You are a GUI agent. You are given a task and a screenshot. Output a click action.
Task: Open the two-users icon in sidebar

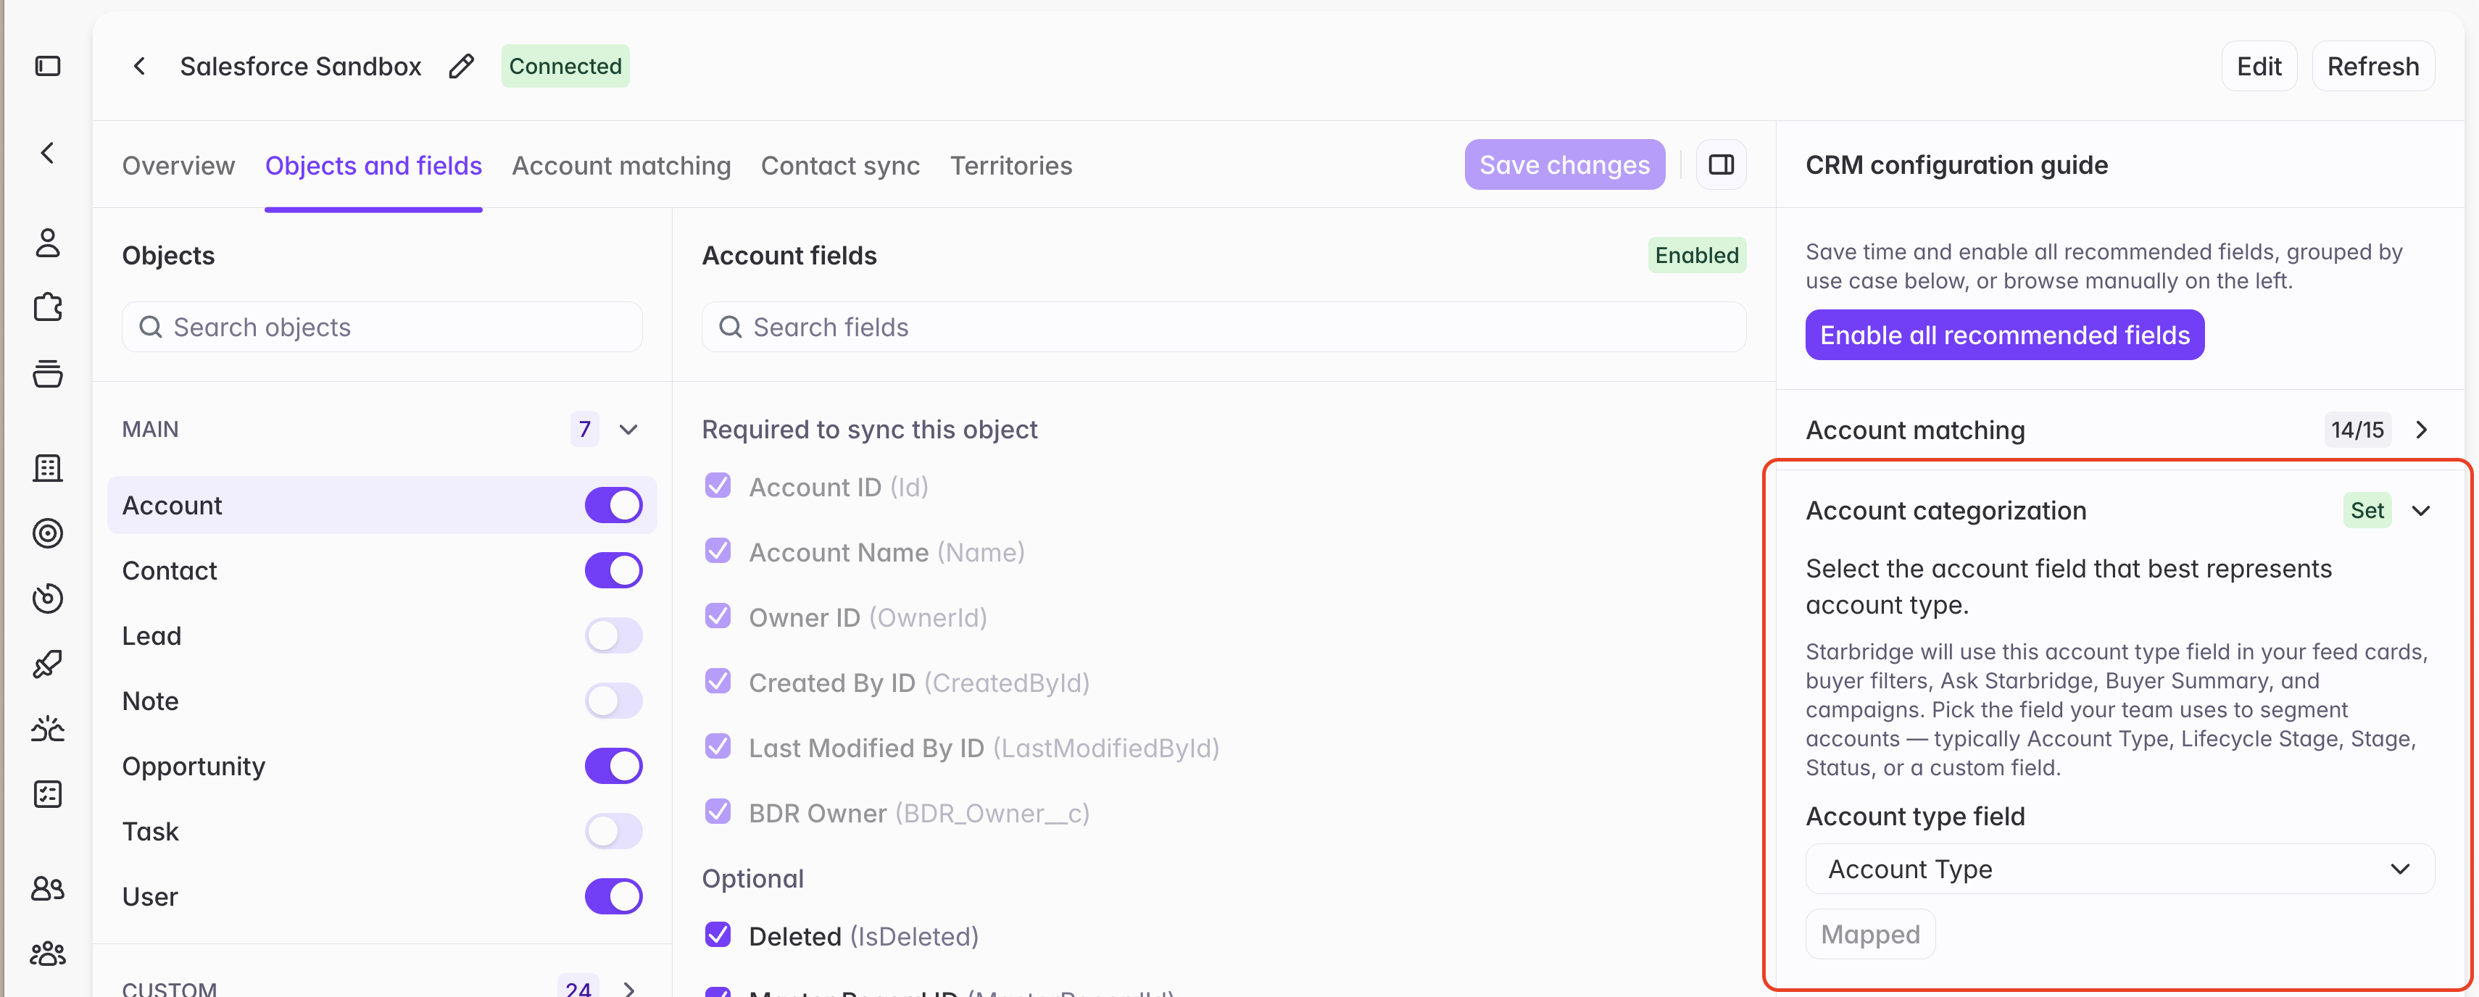click(x=48, y=888)
